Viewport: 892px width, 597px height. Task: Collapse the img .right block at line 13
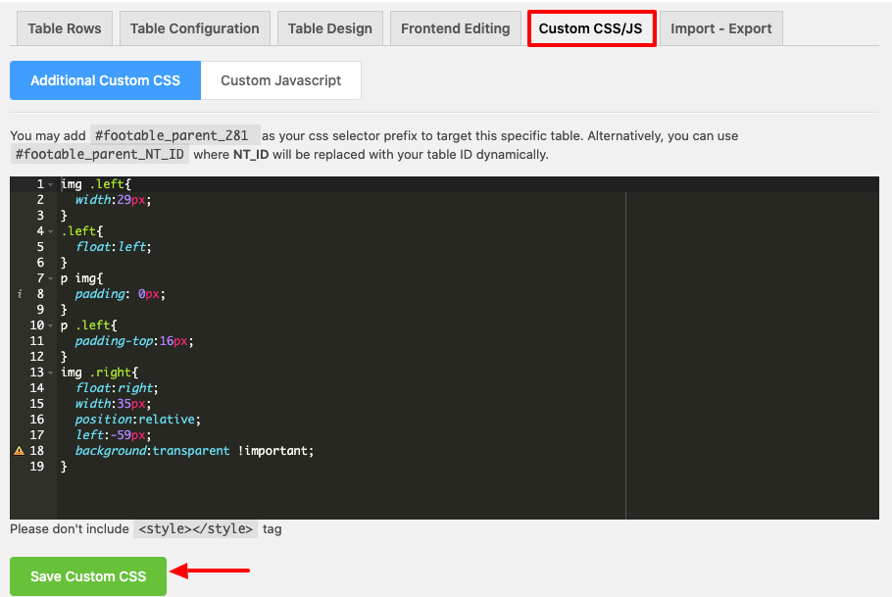pos(50,373)
